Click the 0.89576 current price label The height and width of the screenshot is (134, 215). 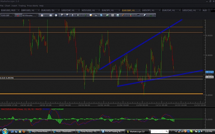pos(209,72)
